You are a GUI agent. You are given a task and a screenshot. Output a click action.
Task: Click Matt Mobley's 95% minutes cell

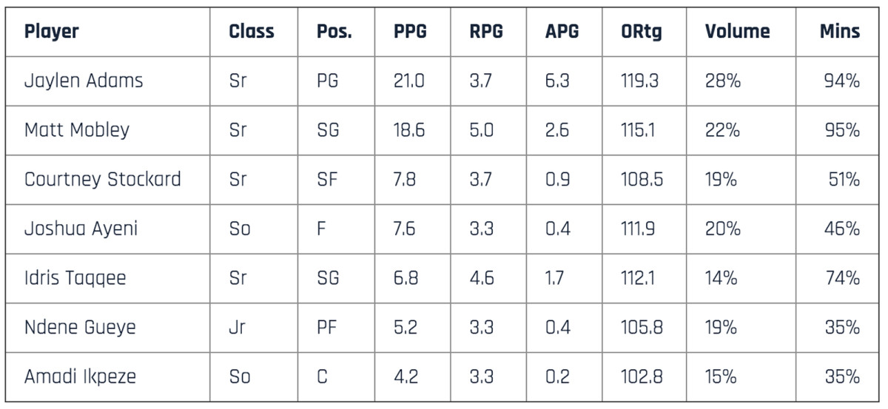842,130
